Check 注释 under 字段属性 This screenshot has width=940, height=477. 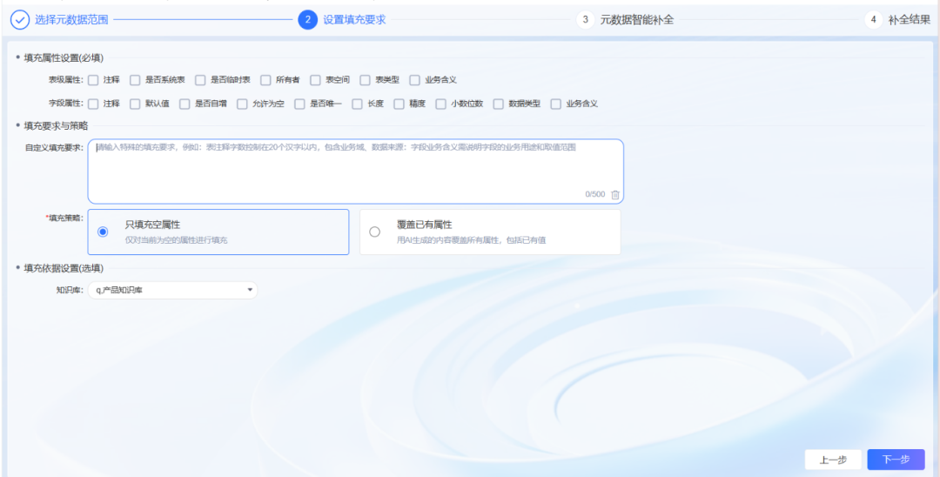pos(93,104)
